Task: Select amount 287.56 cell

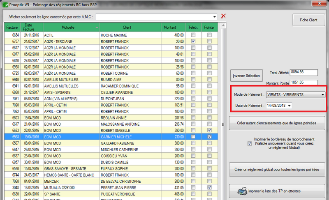Action: click(x=173, y=118)
